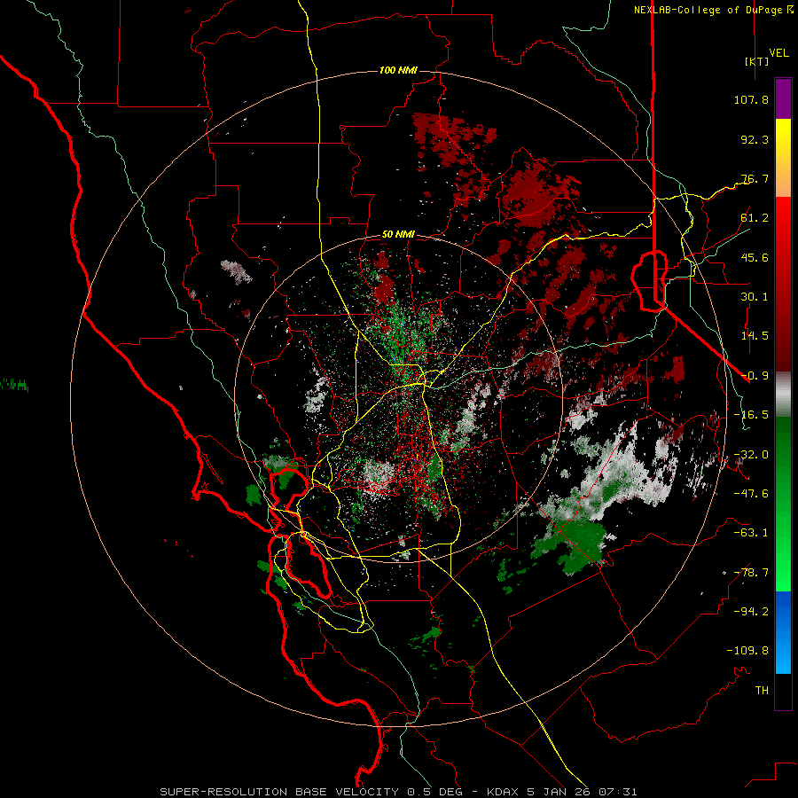The height and width of the screenshot is (798, 798).
Task: Select the -16.5 legend value
Action: (x=751, y=415)
